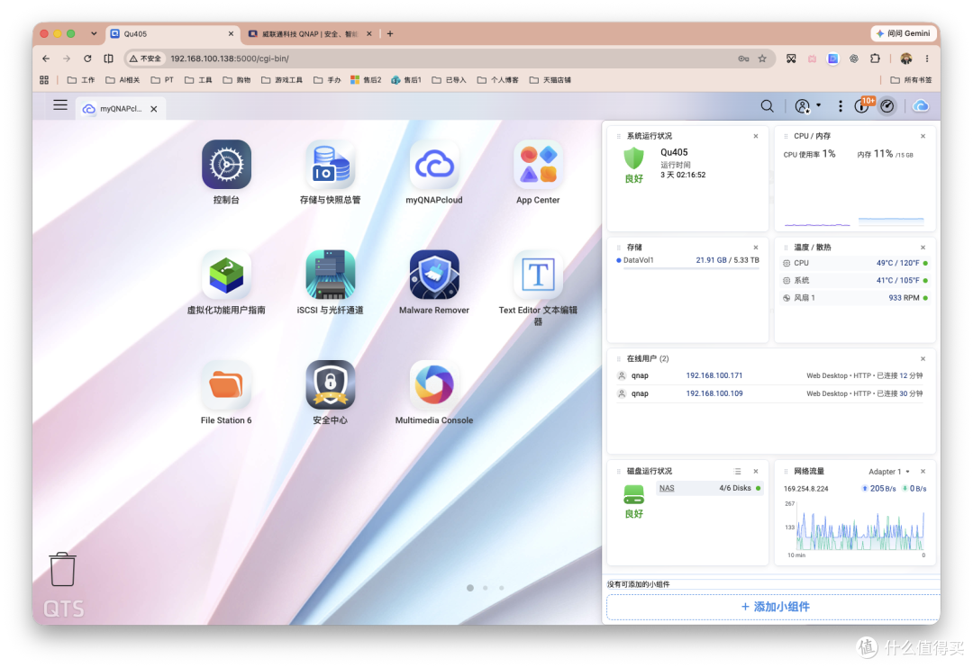973x668 pixels.
Task: Open the desktop trash bin
Action: [x=63, y=569]
